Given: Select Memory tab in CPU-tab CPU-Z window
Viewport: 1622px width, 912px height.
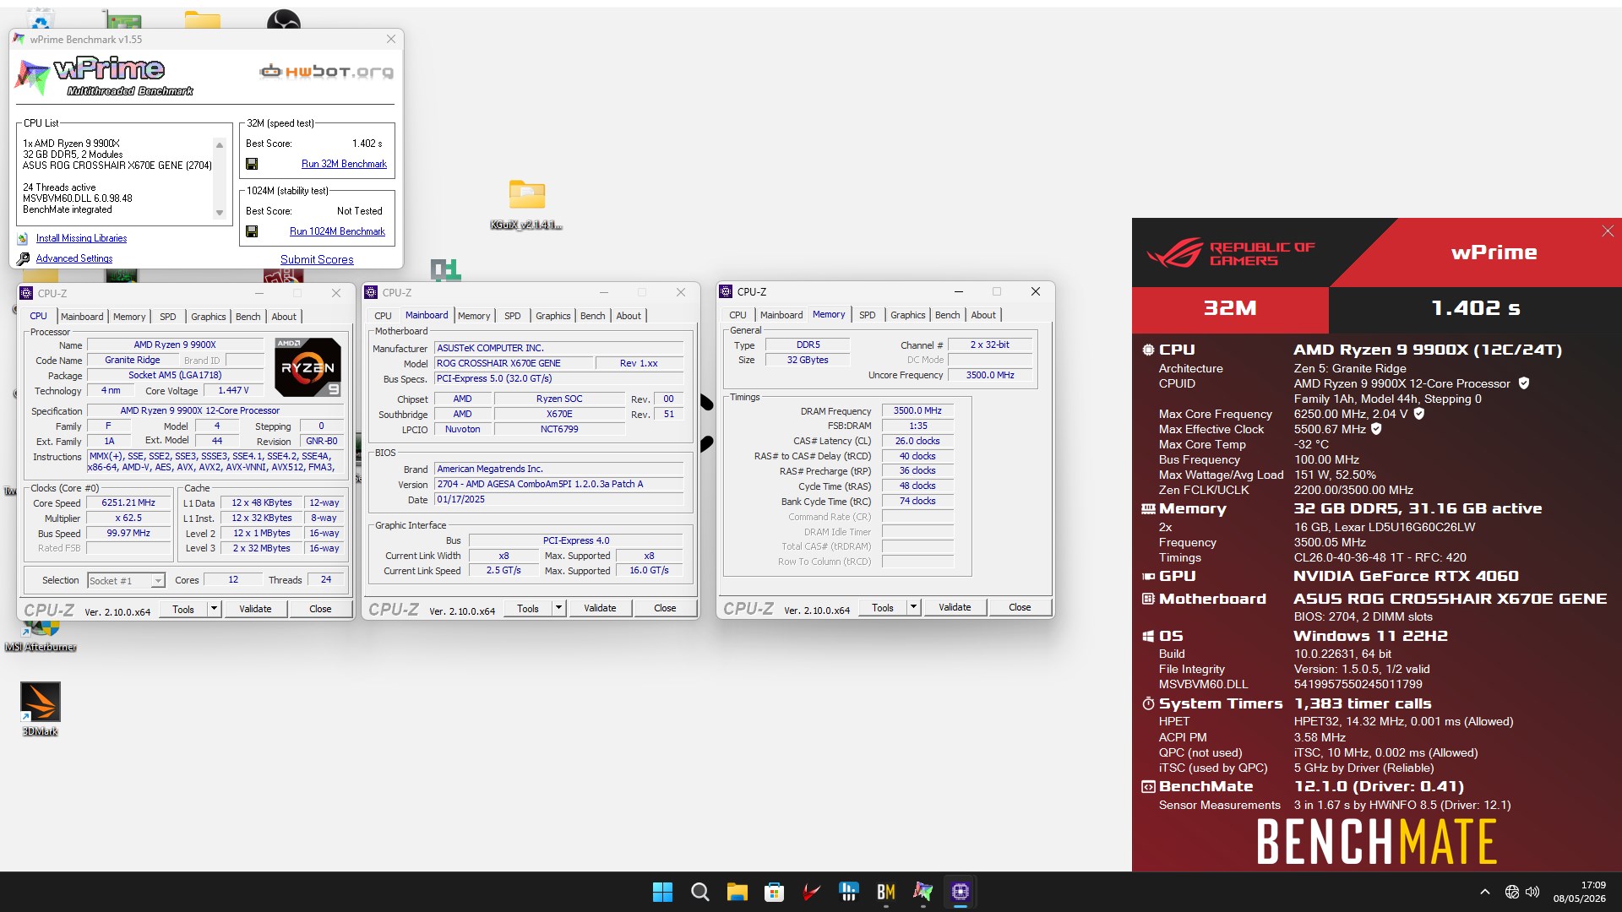Looking at the screenshot, I should coord(129,317).
